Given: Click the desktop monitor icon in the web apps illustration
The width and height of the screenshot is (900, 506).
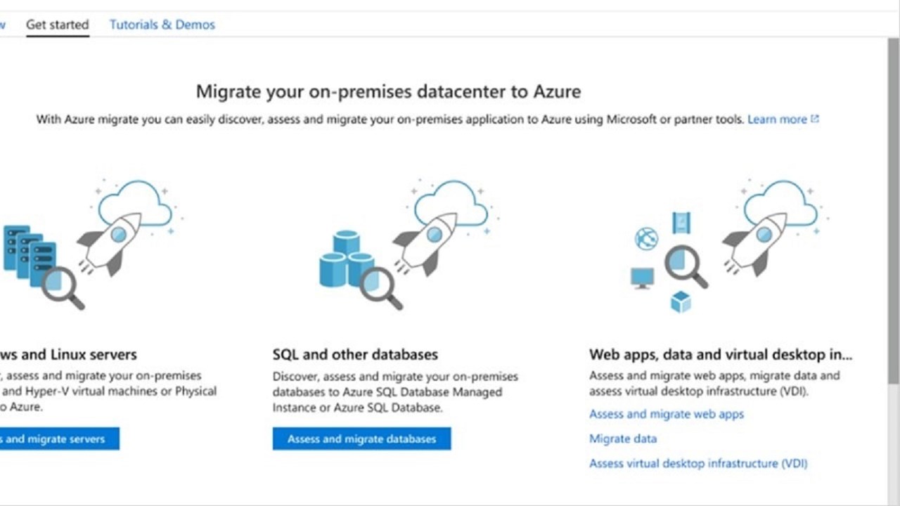Looking at the screenshot, I should (x=642, y=278).
